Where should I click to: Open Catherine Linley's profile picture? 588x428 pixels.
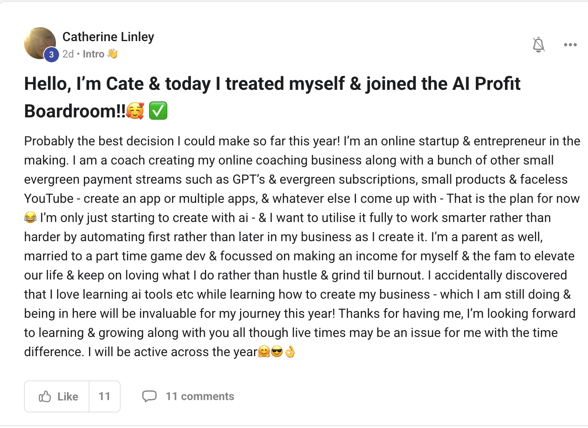40,43
